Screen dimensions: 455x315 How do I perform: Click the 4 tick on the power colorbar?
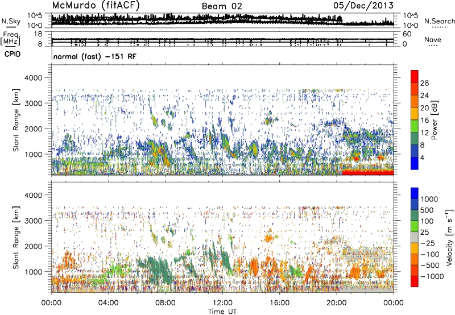tap(422, 157)
